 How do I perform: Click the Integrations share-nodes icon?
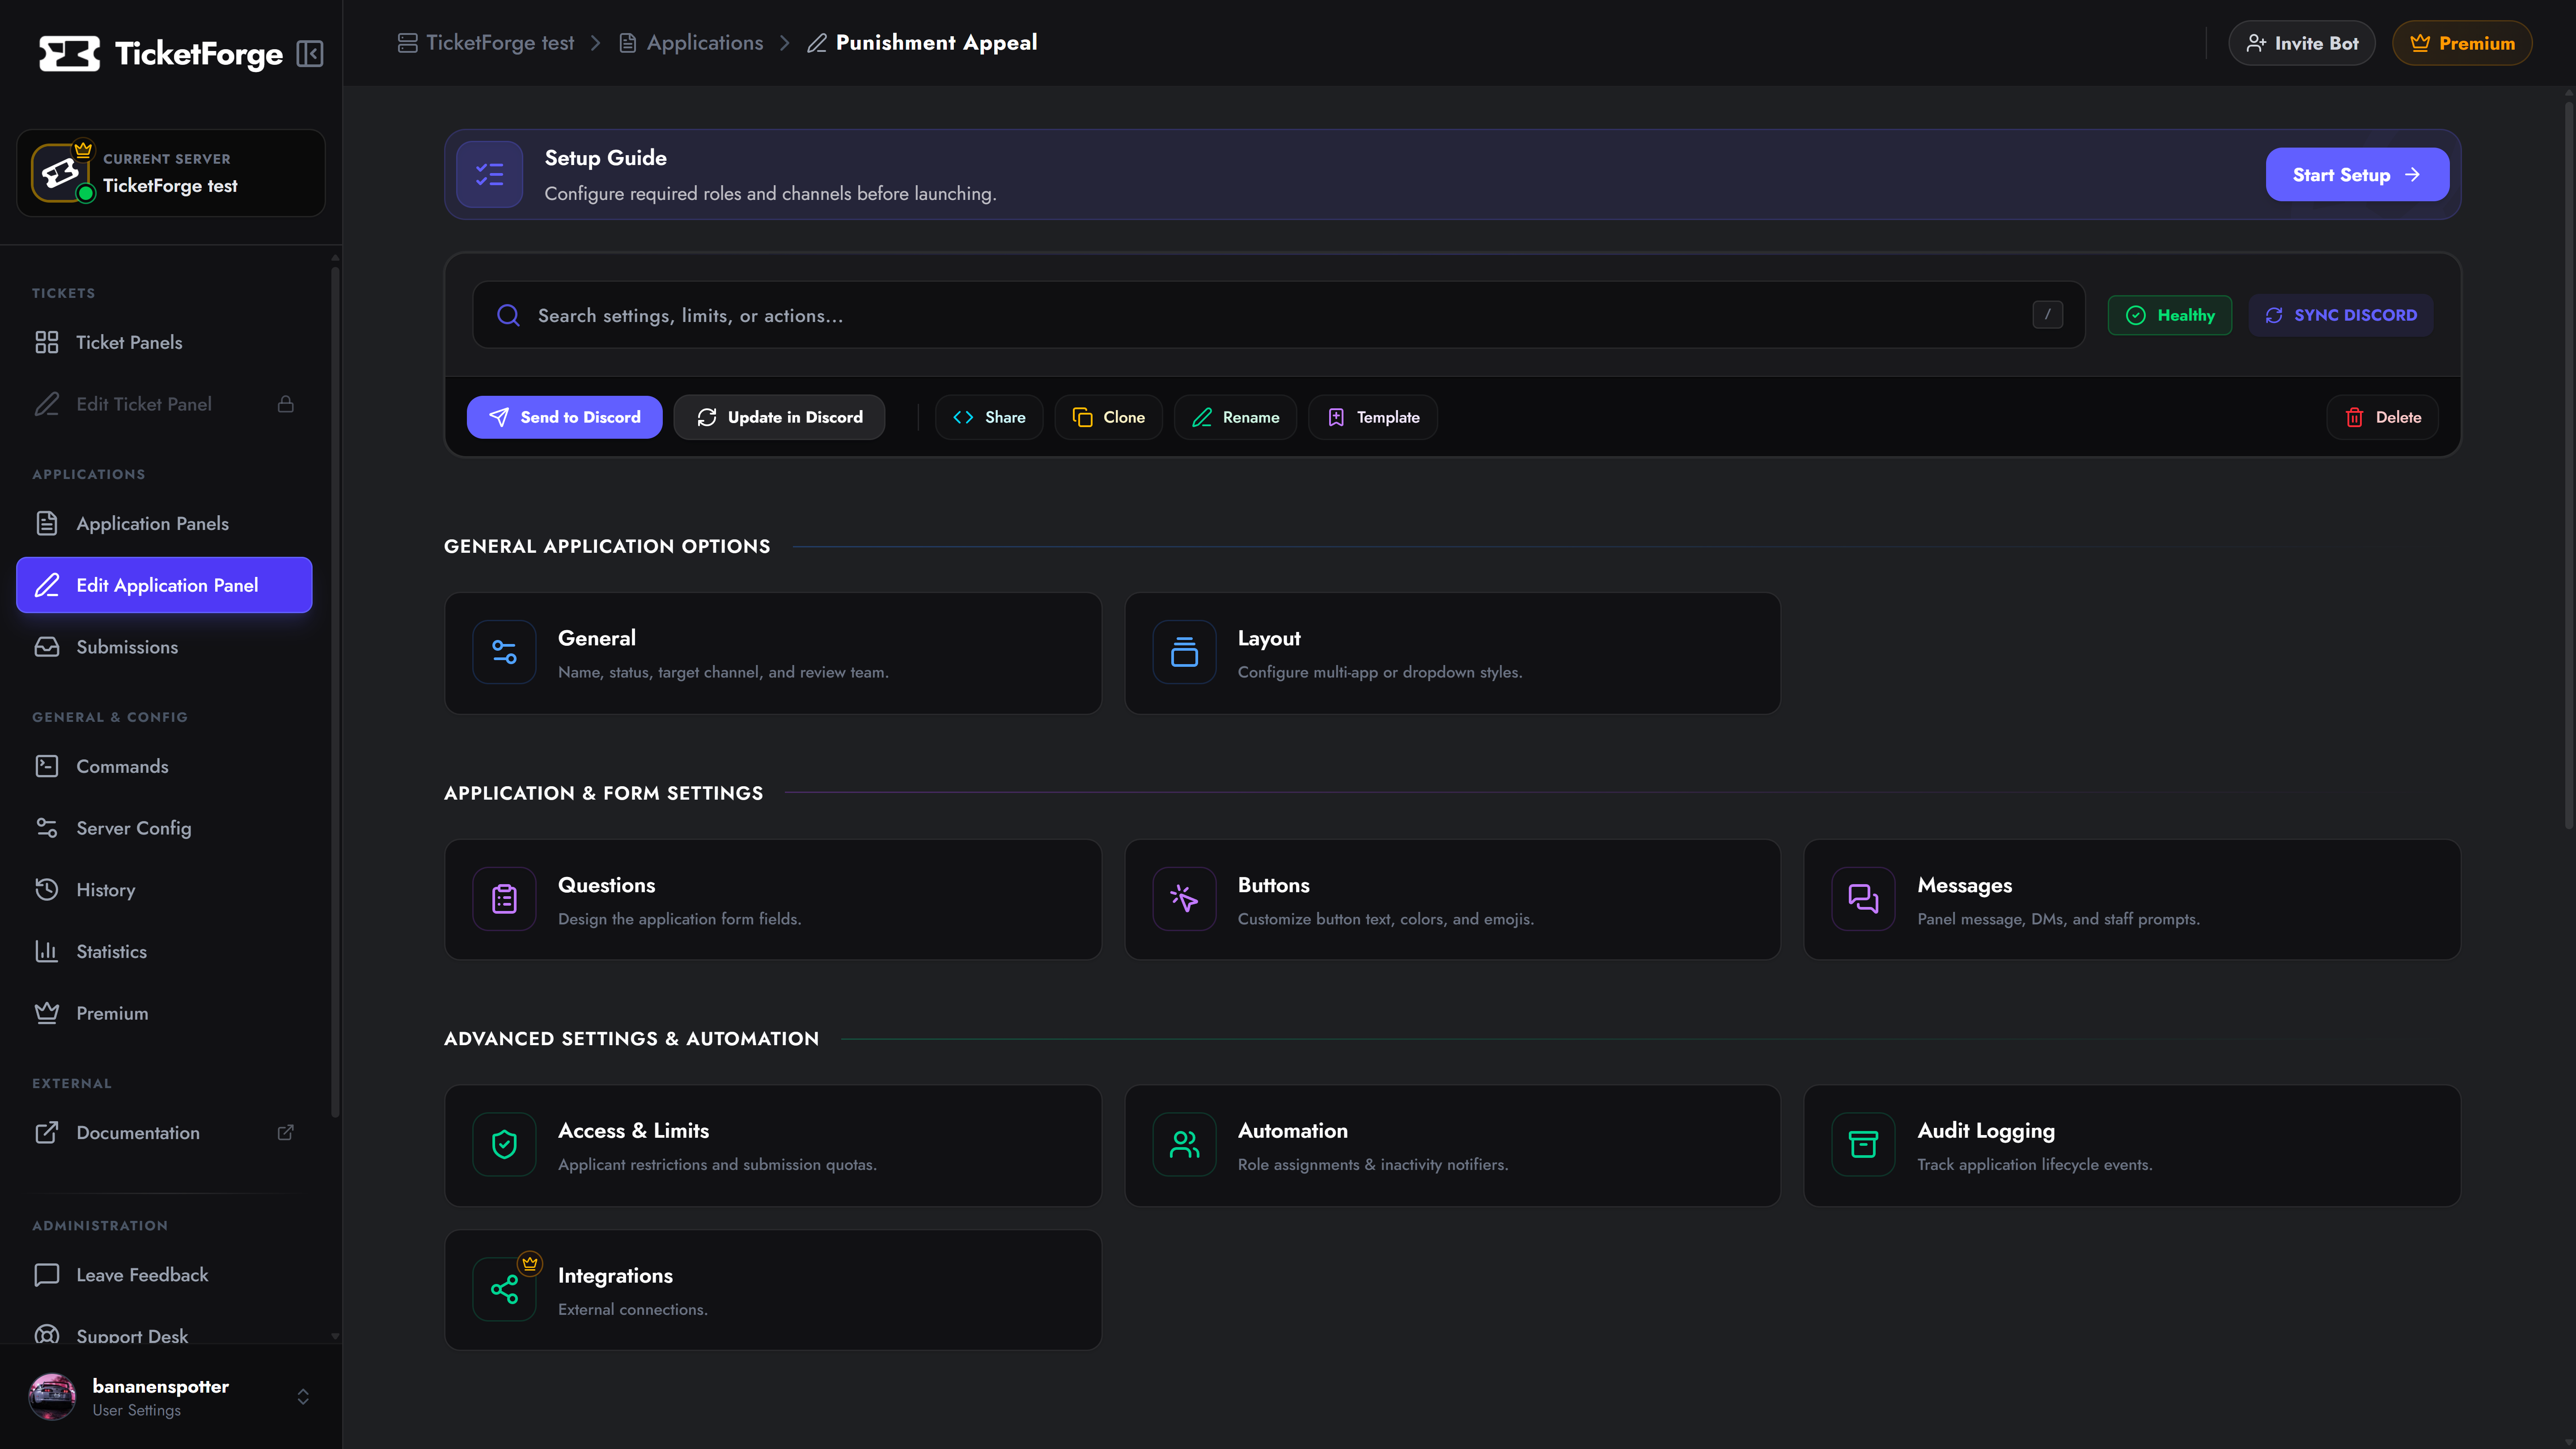tap(504, 1290)
